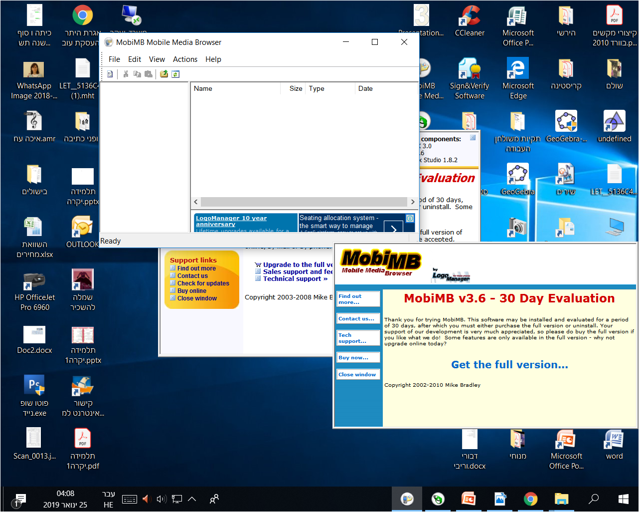639x512 pixels.
Task: Click the right arrow of horizontal scrollbar
Action: tap(412, 202)
